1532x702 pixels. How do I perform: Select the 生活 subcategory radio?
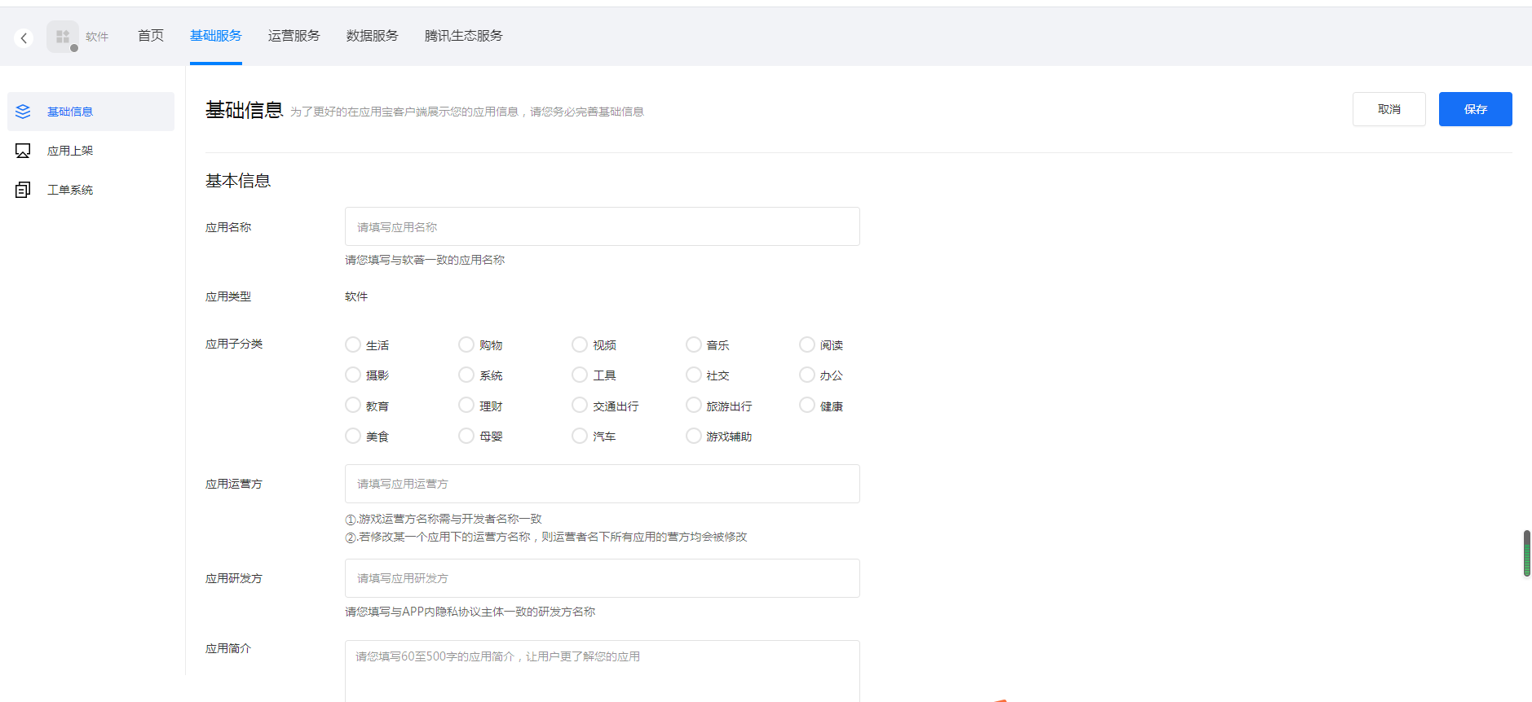coord(353,344)
